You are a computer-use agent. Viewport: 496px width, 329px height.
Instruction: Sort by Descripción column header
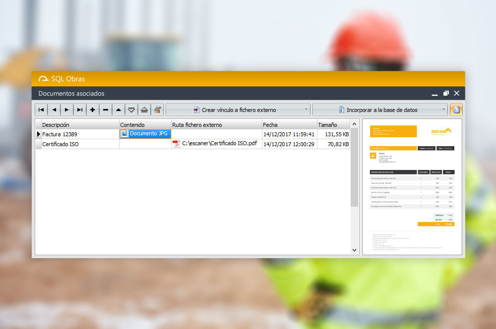[x=79, y=125]
